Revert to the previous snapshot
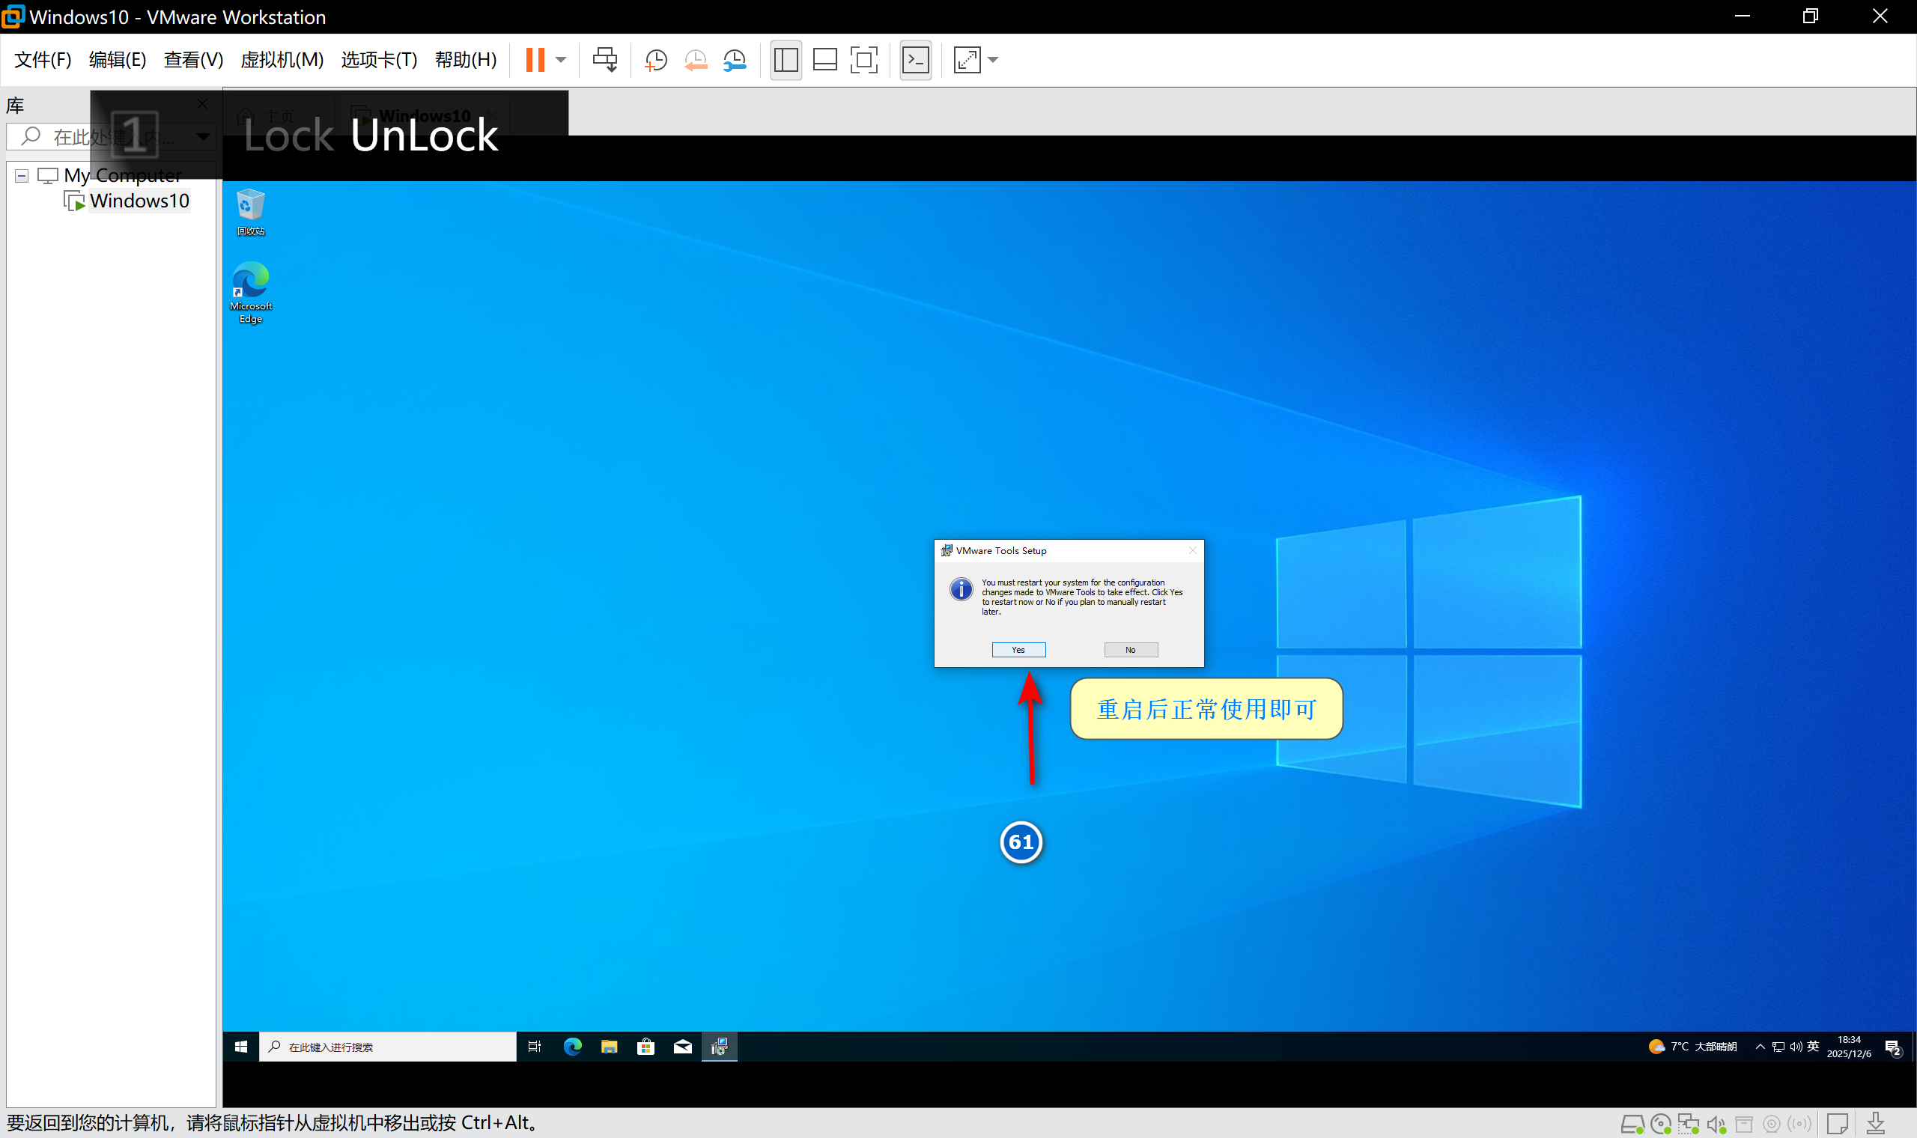 click(x=696, y=60)
